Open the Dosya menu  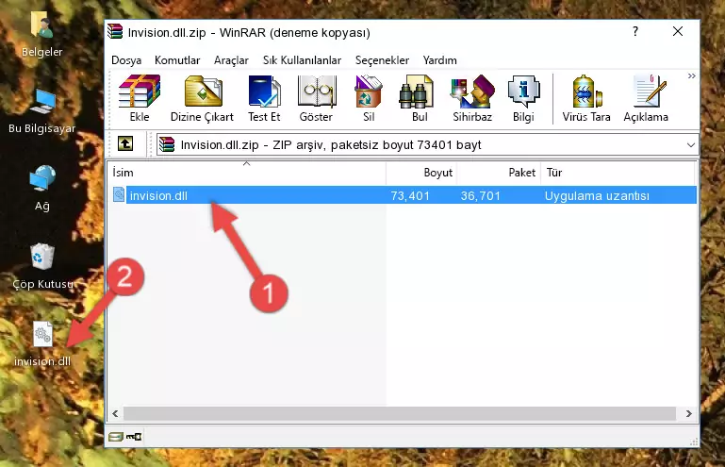pos(126,60)
